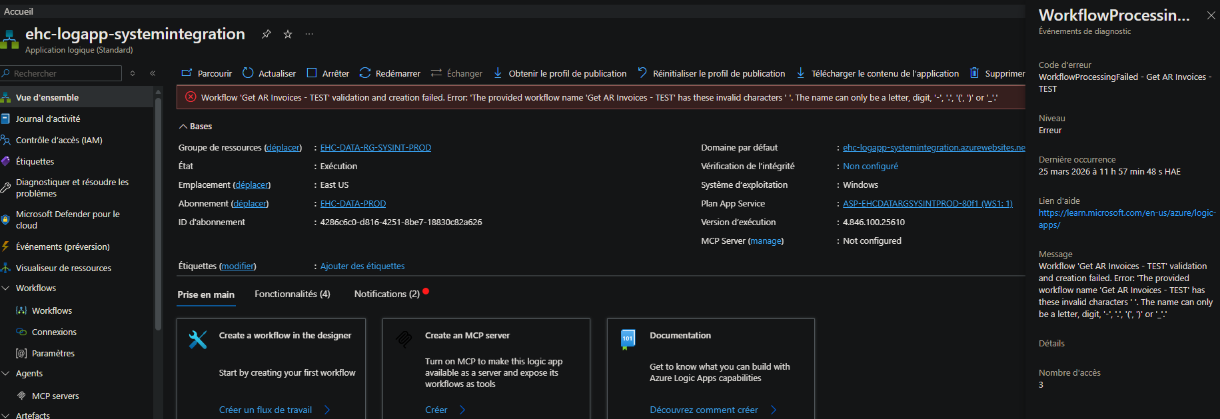Open the default domain azurewebsites link

coord(934,147)
